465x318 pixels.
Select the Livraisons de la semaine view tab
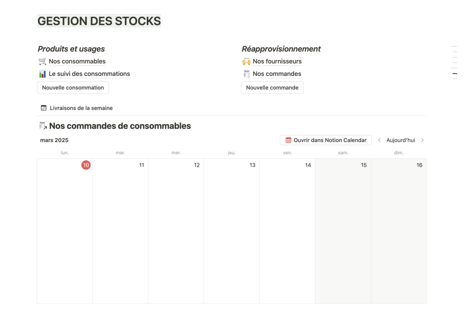click(81, 108)
